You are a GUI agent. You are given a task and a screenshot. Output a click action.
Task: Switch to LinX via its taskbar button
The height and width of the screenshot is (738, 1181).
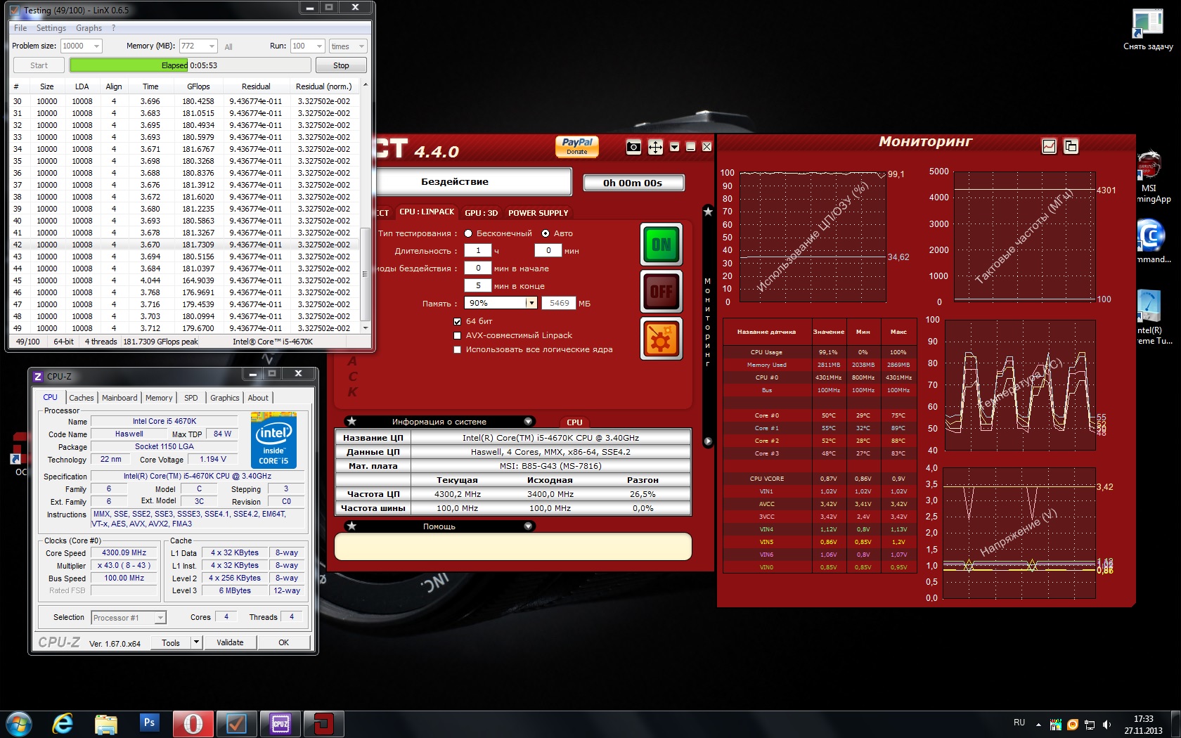coord(236,723)
